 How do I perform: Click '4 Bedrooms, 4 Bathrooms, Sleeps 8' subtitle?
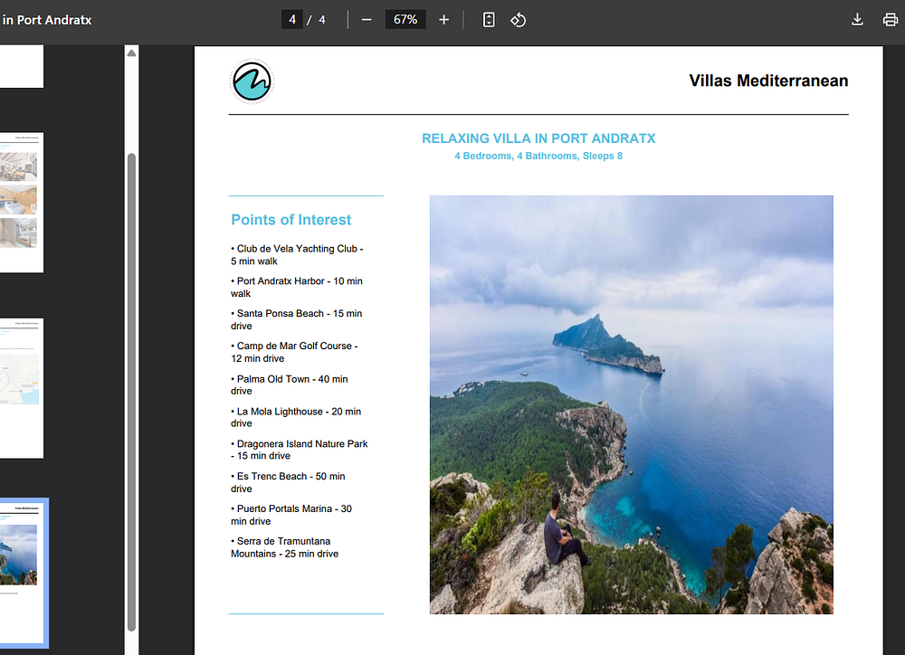tap(538, 156)
